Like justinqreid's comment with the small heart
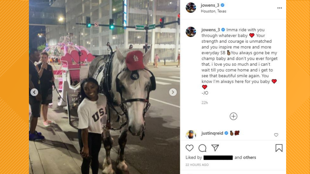 276,135
